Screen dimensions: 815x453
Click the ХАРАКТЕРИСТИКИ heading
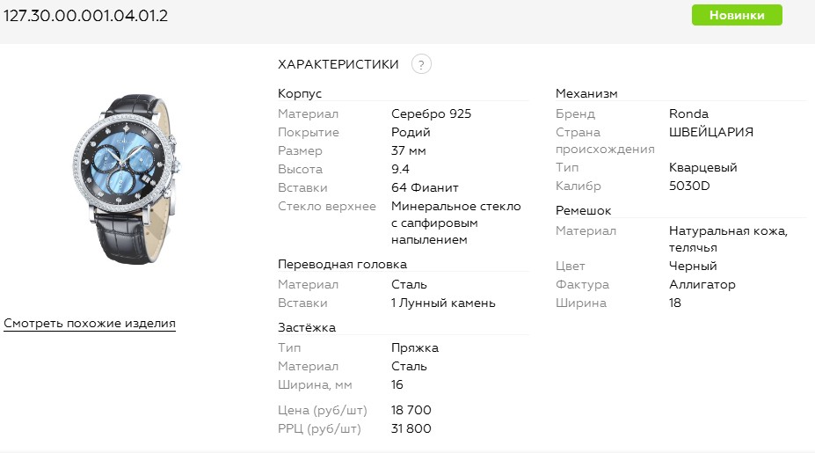pos(338,64)
